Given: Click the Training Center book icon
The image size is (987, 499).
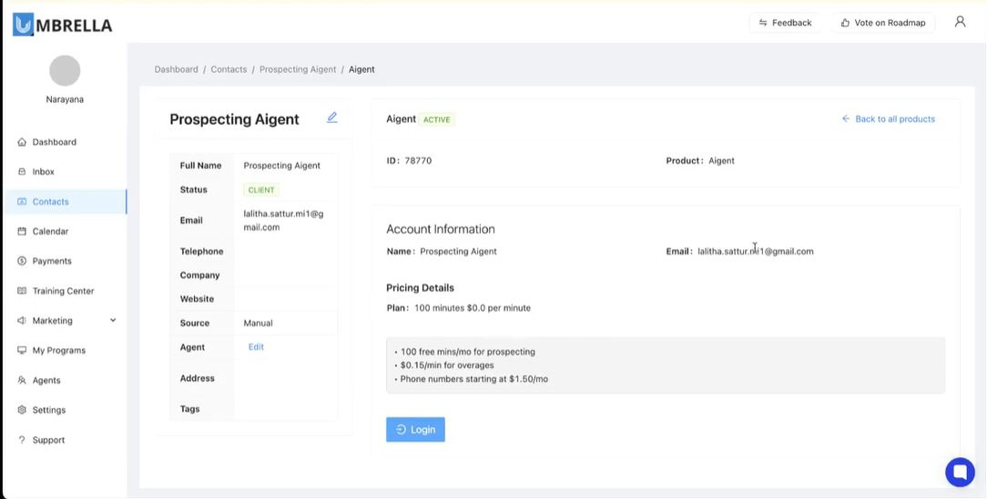Looking at the screenshot, I should (22, 291).
